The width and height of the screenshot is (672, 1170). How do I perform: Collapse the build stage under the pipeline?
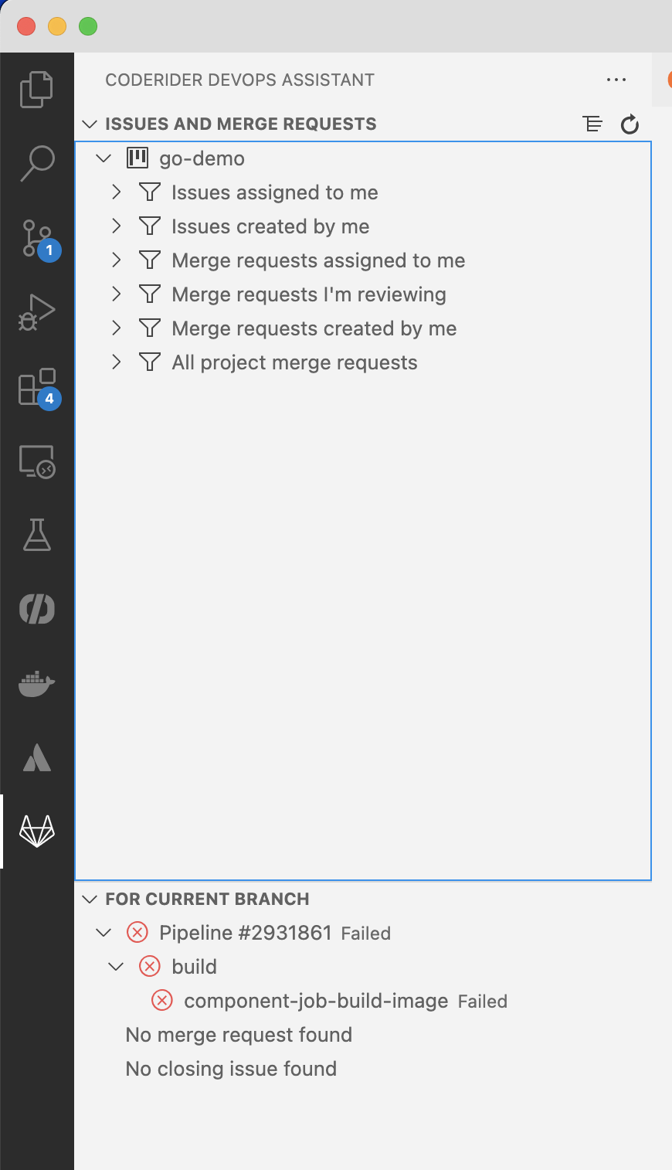[116, 966]
